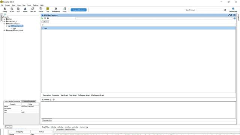The image size is (240, 135).
Task: Open the http log tab
Action: pos(54,127)
